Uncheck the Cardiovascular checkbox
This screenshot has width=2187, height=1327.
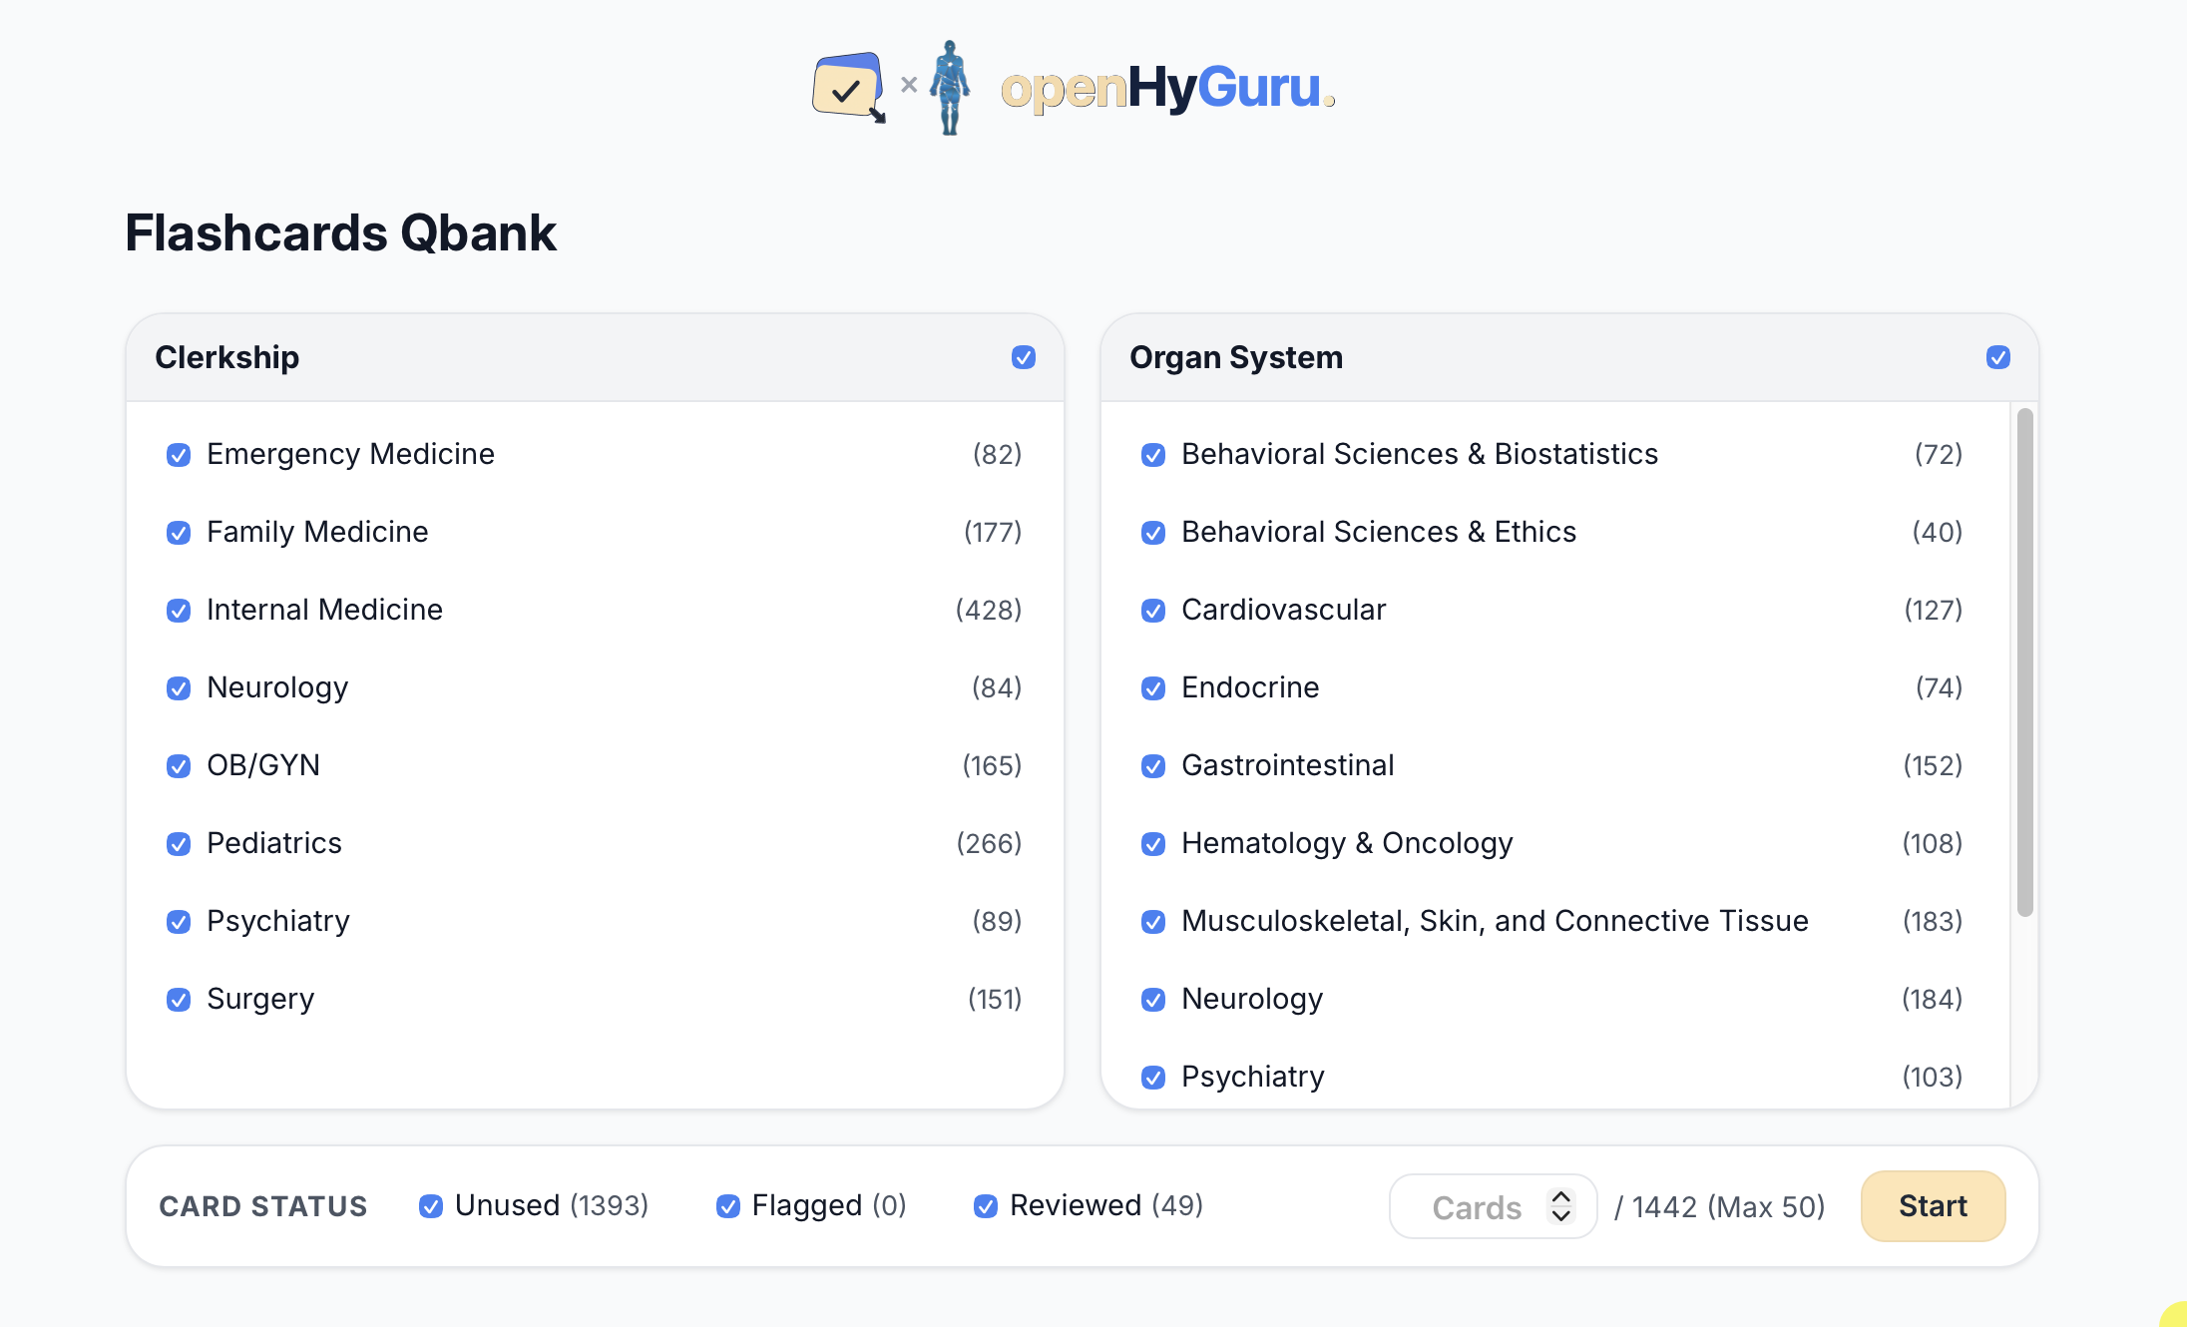click(1153, 611)
